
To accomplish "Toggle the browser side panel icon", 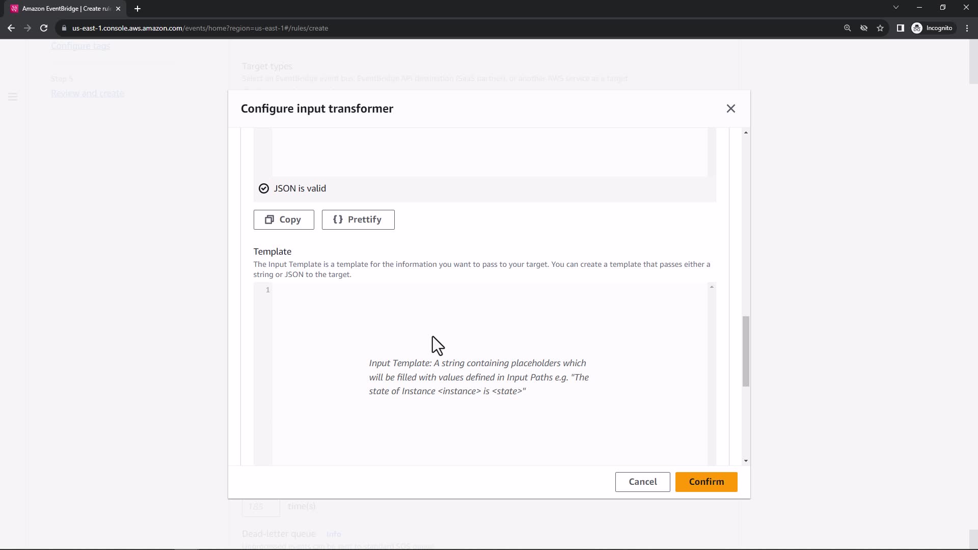I will (x=900, y=28).
